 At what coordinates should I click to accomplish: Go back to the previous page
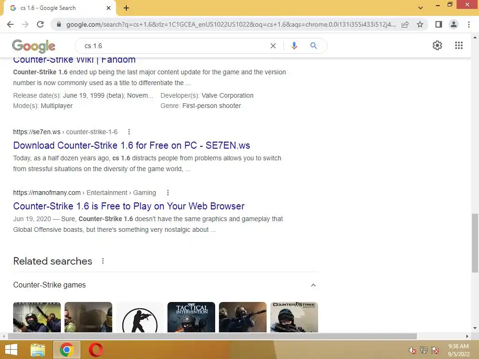(10, 24)
